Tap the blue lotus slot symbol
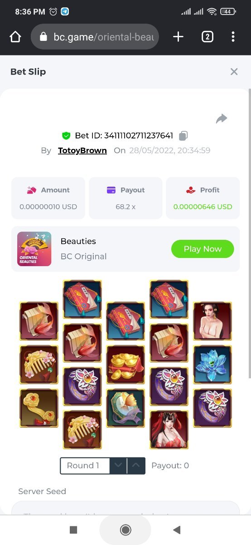 [x=212, y=365]
